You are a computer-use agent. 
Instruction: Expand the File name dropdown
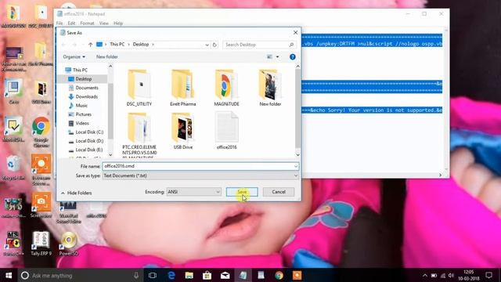pyautogui.click(x=296, y=166)
